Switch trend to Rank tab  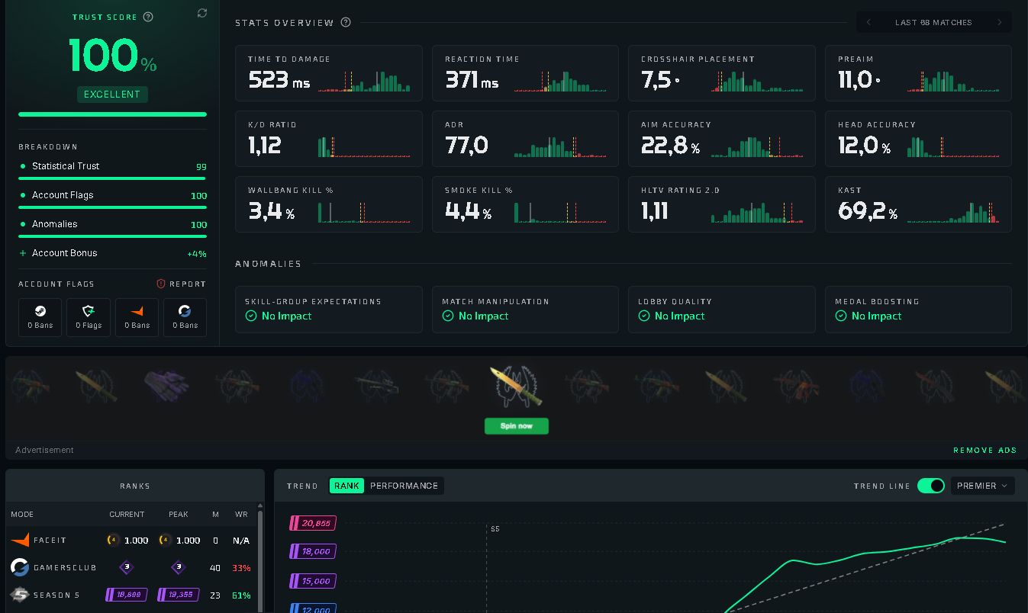[x=346, y=486]
